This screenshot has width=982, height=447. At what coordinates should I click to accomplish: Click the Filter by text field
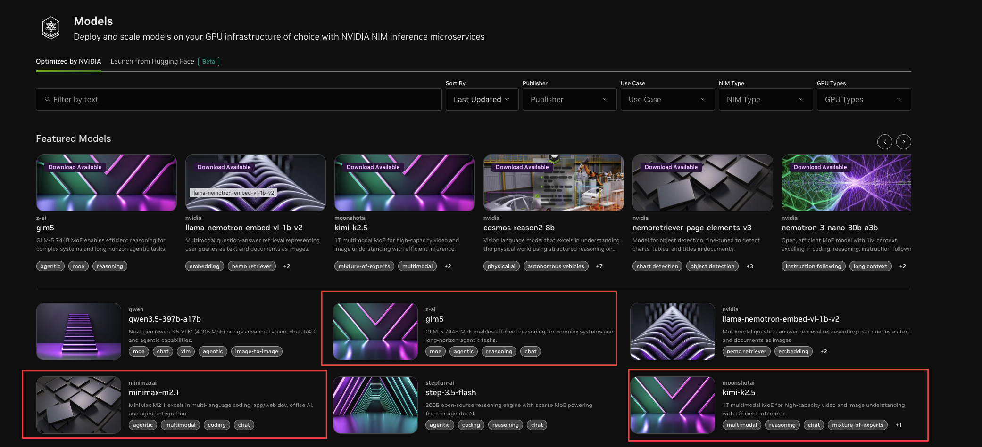click(239, 99)
